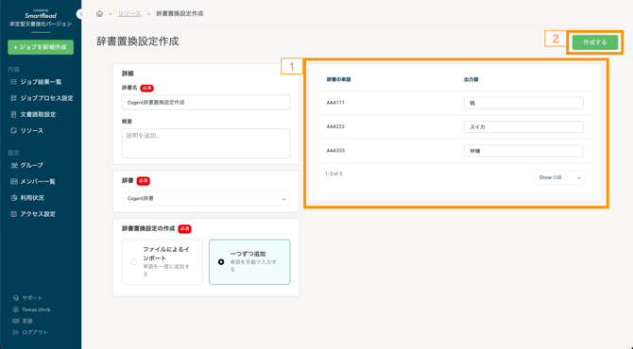Click the 文書読取設定 document icon
Screen dimensions: 633x349
click(x=14, y=114)
